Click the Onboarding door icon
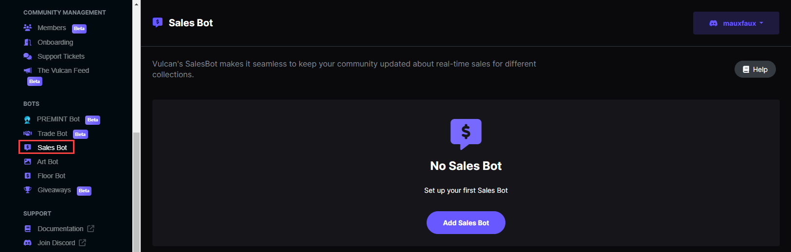The image size is (791, 252). [28, 42]
